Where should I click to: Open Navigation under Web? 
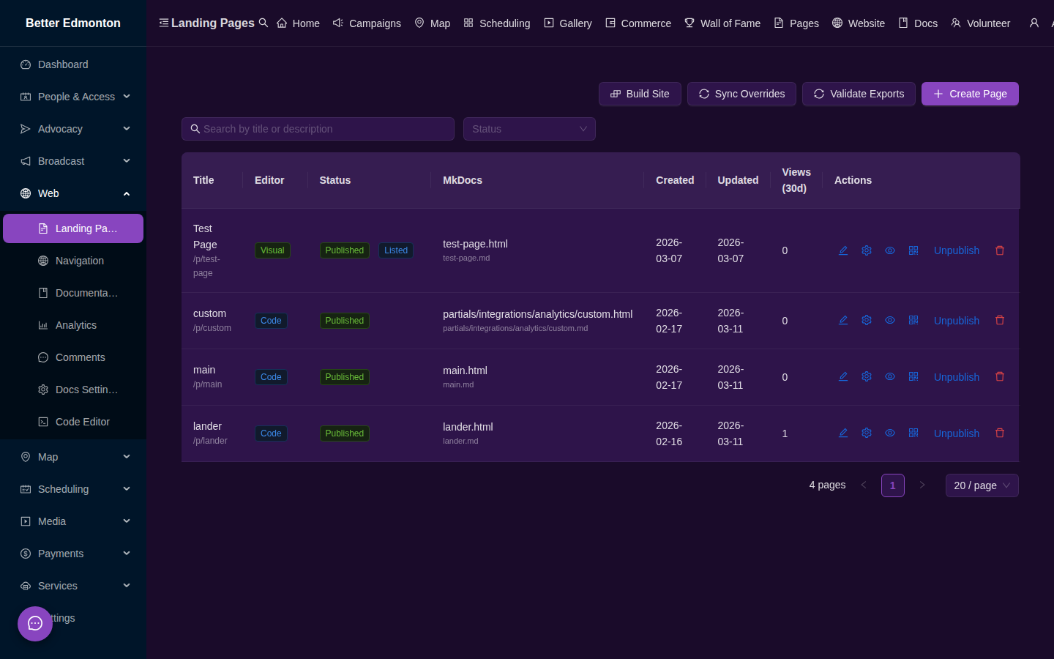pyautogui.click(x=73, y=261)
